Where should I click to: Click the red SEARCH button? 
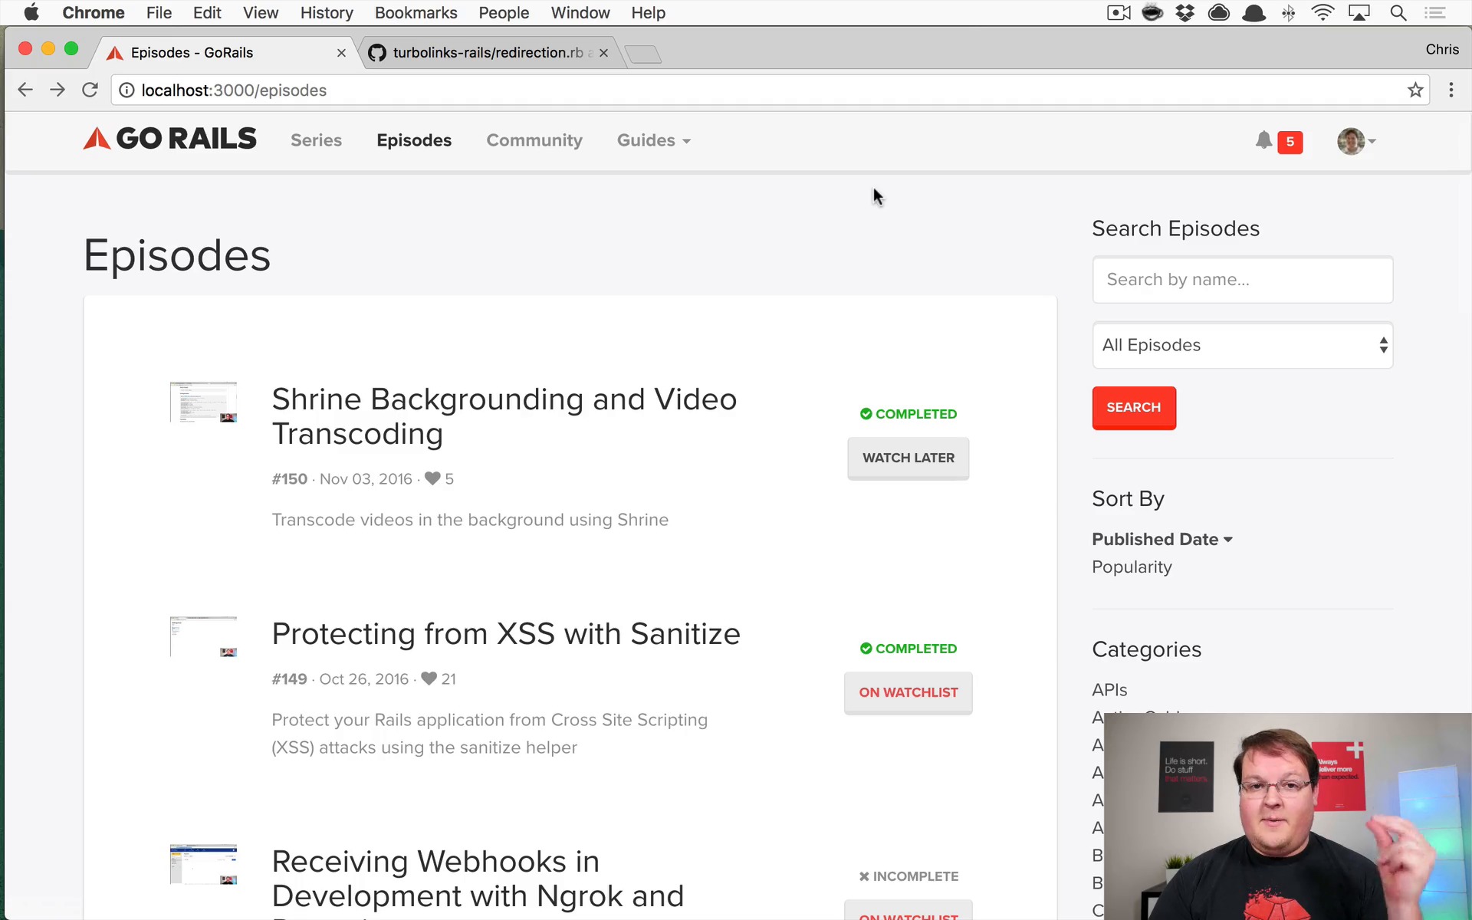[x=1134, y=407]
